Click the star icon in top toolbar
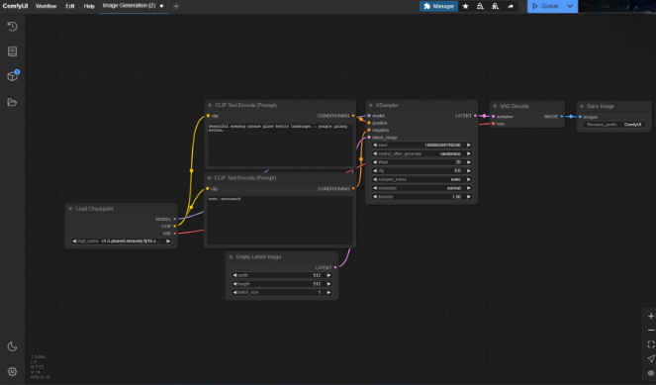 [465, 6]
